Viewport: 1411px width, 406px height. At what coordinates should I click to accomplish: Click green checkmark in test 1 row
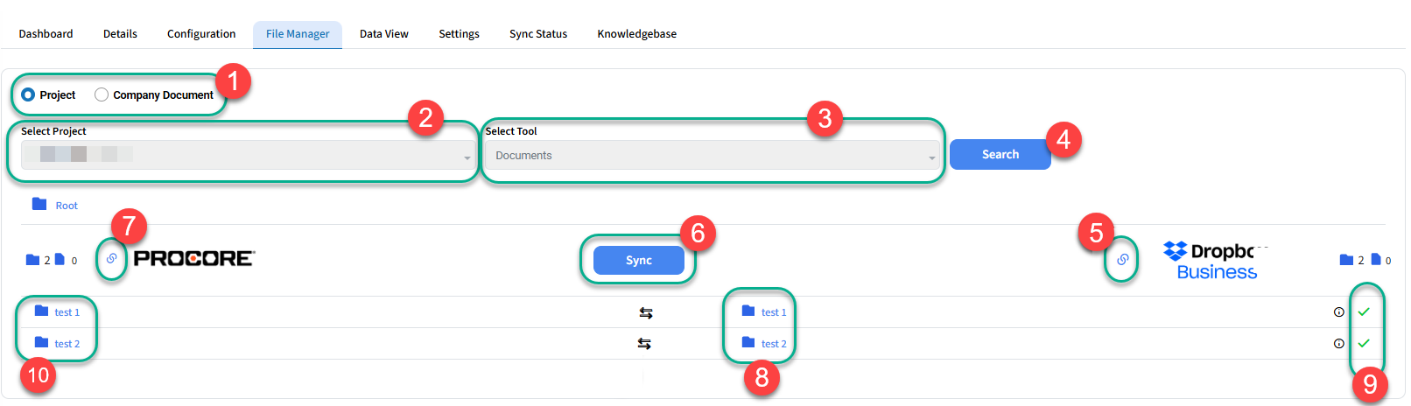[1364, 311]
